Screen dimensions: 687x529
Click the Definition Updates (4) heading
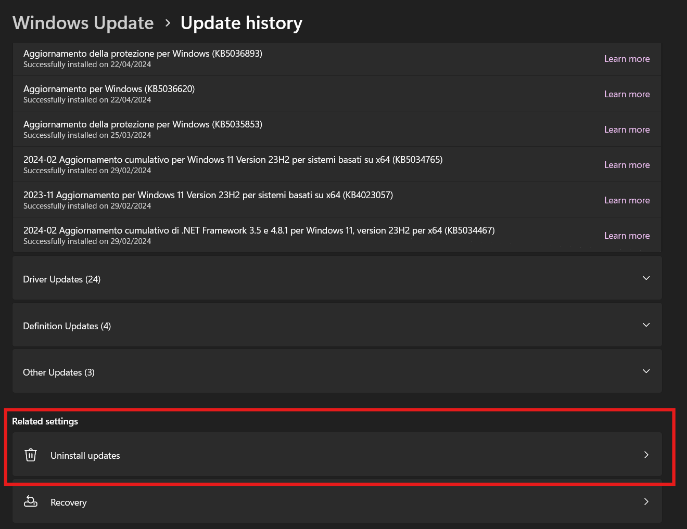pos(67,326)
